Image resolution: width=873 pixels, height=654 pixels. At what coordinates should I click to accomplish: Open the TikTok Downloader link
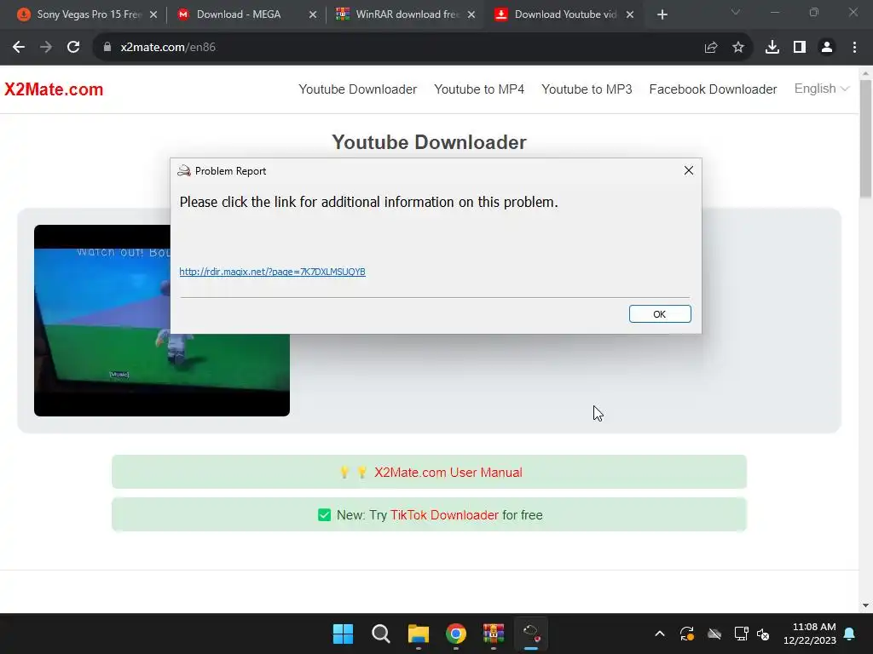pyautogui.click(x=444, y=515)
